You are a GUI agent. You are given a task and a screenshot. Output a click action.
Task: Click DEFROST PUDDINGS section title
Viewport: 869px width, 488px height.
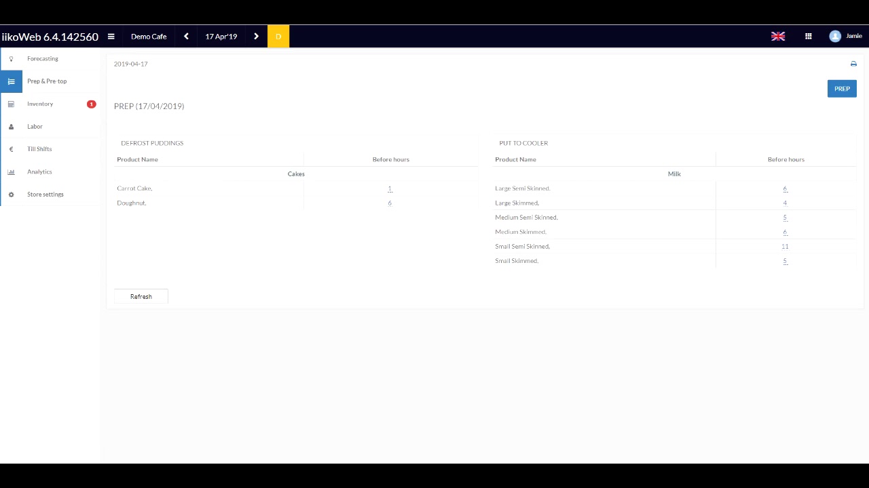[x=152, y=143]
